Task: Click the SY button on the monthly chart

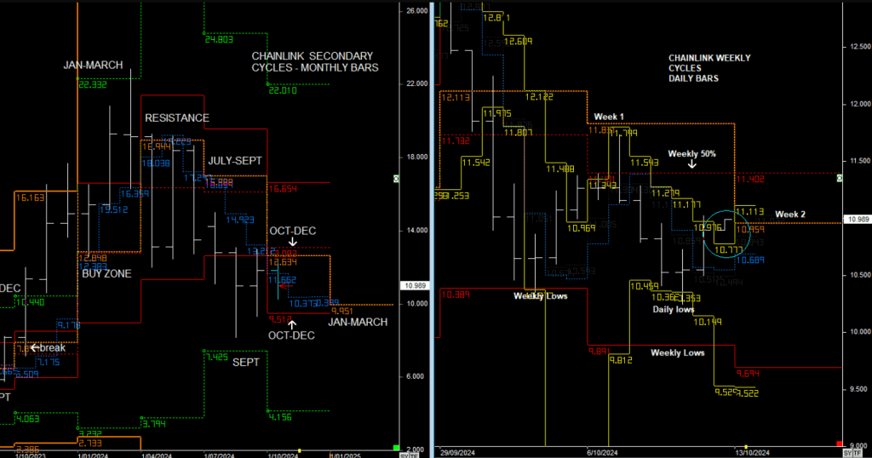Action: coord(404,455)
